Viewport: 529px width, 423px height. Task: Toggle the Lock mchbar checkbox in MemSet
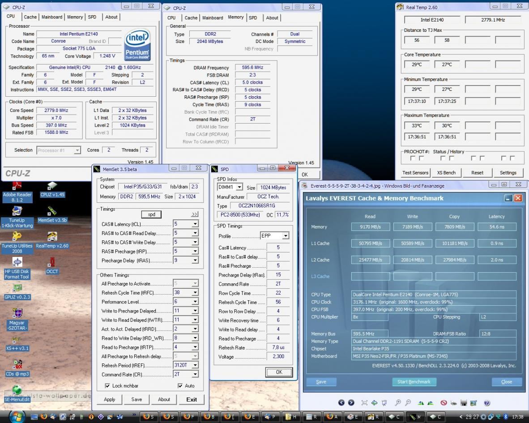(107, 385)
